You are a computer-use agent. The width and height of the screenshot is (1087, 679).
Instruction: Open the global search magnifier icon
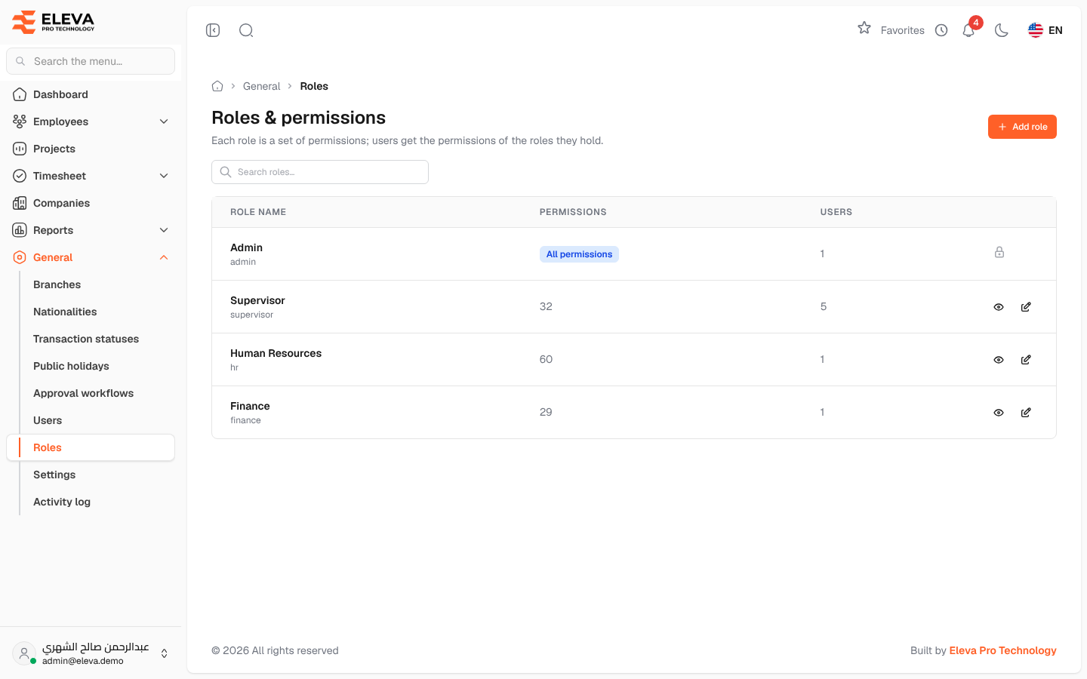pos(246,30)
